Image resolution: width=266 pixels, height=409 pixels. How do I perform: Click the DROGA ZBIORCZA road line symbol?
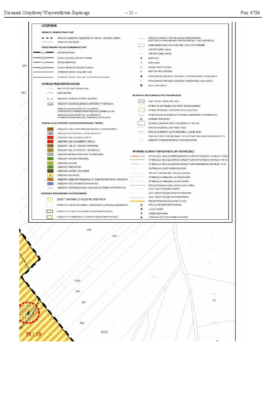tap(43, 63)
